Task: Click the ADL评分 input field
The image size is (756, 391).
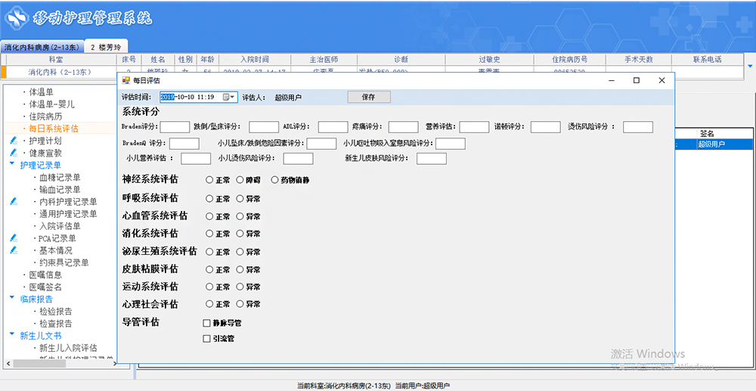Action: pos(333,127)
